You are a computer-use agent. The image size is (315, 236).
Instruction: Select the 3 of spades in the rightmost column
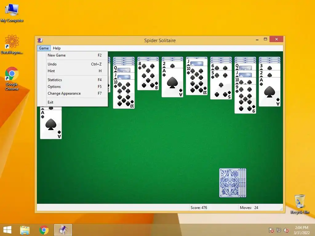269,67
